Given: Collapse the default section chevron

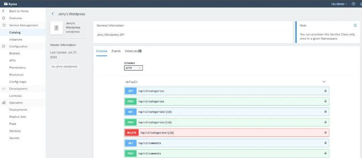Looking at the screenshot, I should 324,82.
